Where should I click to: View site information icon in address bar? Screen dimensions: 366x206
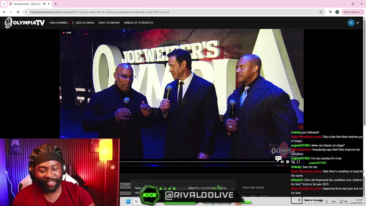pyautogui.click(x=26, y=12)
